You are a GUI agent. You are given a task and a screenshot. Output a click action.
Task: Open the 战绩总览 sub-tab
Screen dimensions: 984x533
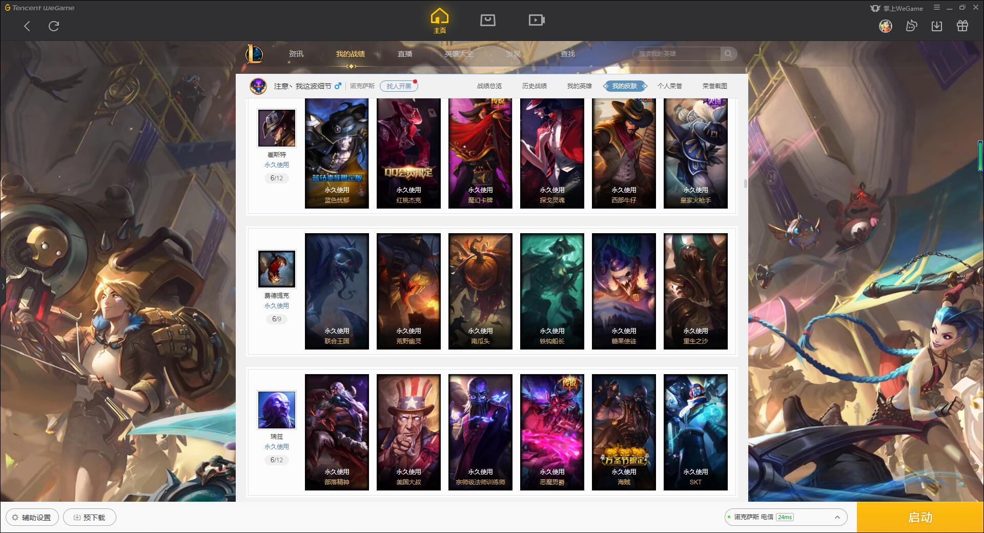tap(489, 86)
